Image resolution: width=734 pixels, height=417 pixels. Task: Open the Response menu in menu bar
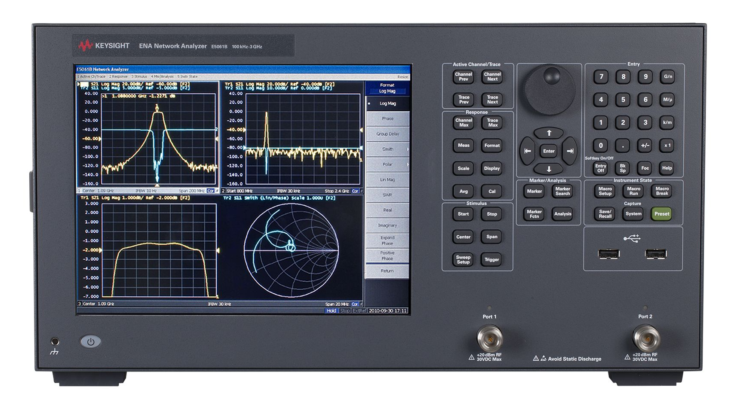(x=118, y=76)
